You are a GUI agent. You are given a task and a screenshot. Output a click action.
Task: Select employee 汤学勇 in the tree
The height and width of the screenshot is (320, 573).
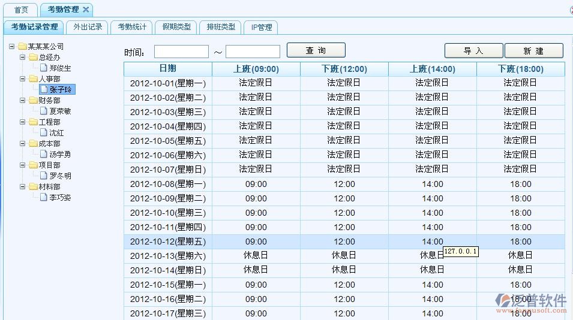tap(60, 155)
